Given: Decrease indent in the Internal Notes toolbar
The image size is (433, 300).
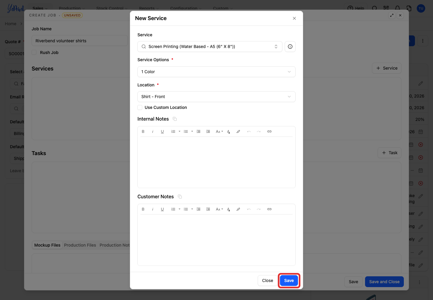Looking at the screenshot, I should point(198,131).
